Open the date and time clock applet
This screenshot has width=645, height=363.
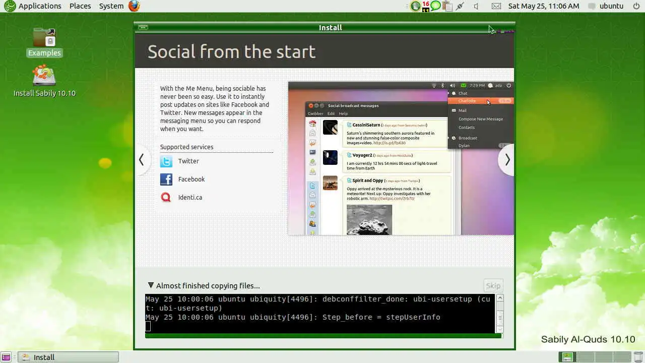(x=544, y=6)
